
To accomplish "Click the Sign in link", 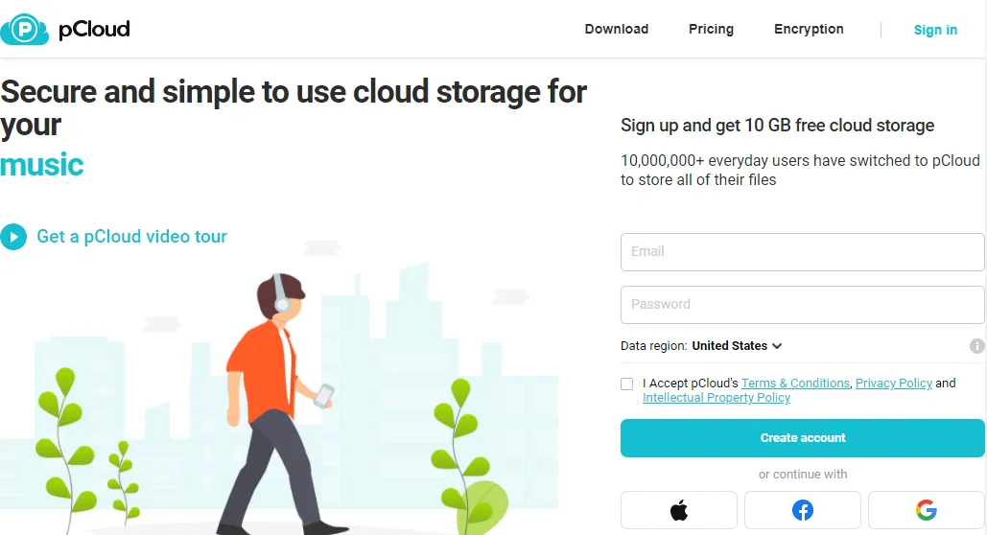I will [x=935, y=31].
